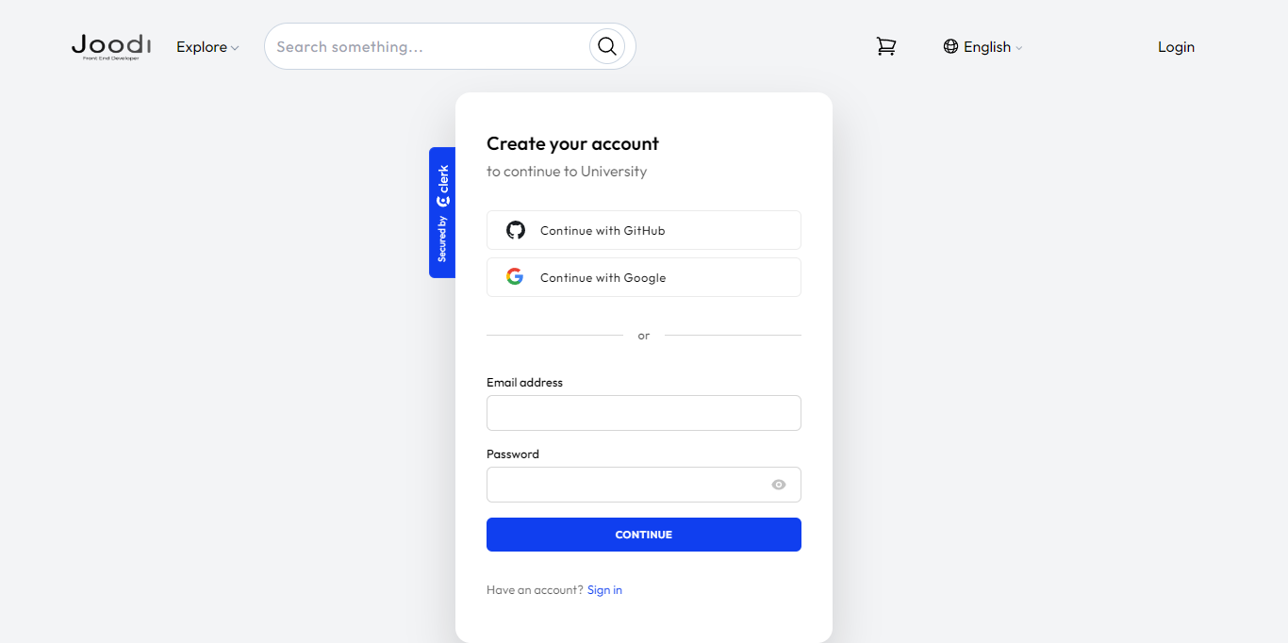The image size is (1288, 643).
Task: Click the Search something input box
Action: pyautogui.click(x=429, y=46)
